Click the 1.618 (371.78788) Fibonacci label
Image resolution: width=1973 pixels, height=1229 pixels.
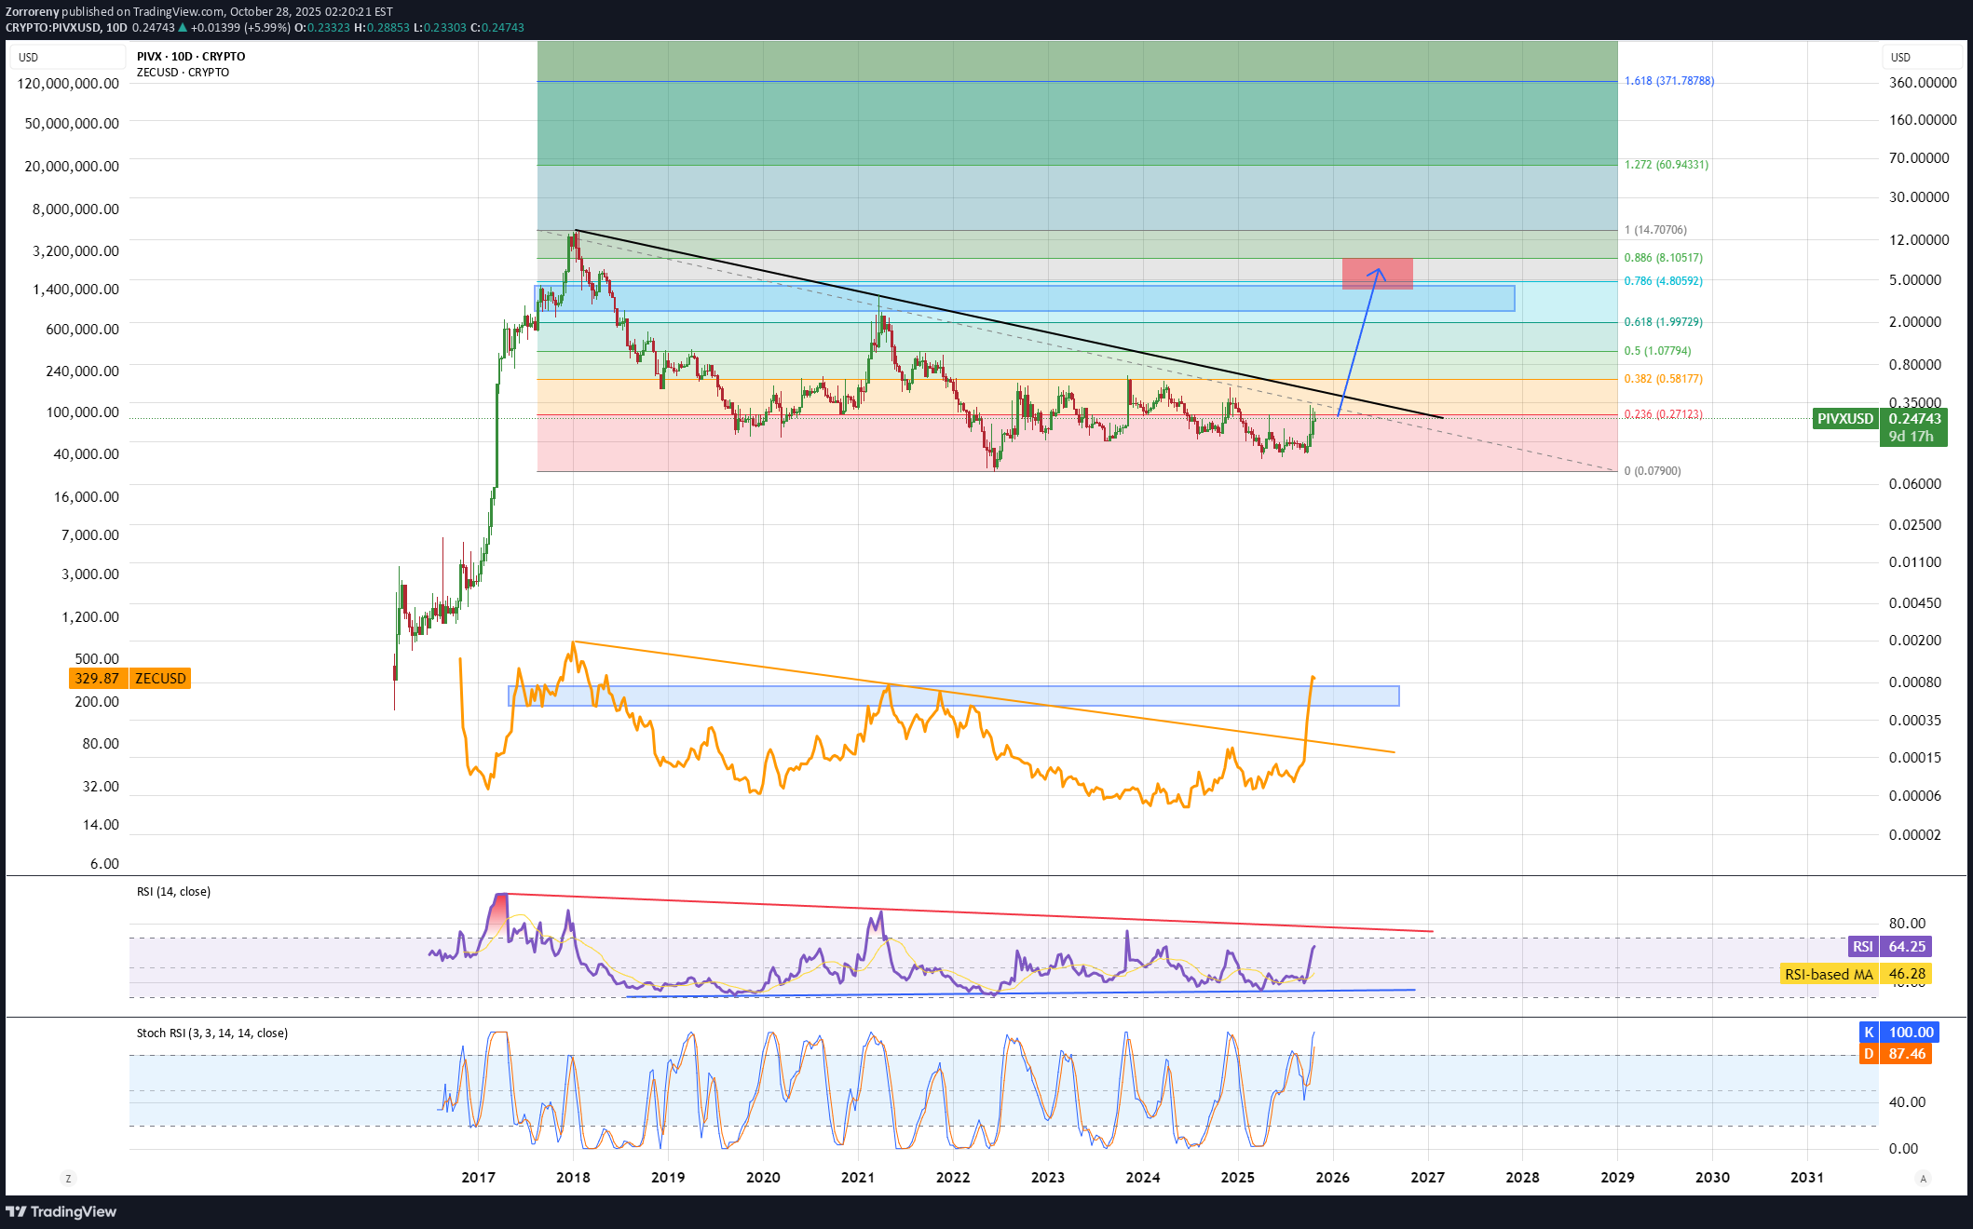coord(1668,81)
